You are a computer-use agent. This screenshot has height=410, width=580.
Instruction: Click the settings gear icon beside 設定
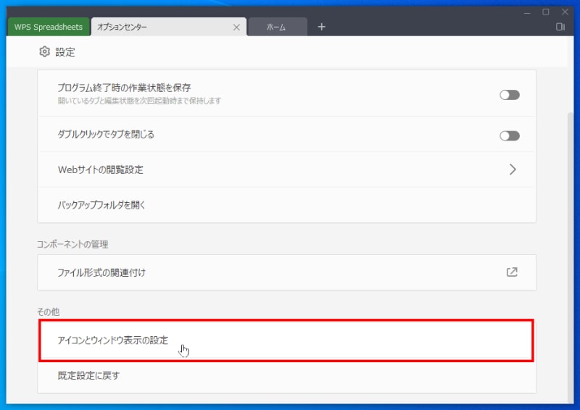pyautogui.click(x=44, y=51)
